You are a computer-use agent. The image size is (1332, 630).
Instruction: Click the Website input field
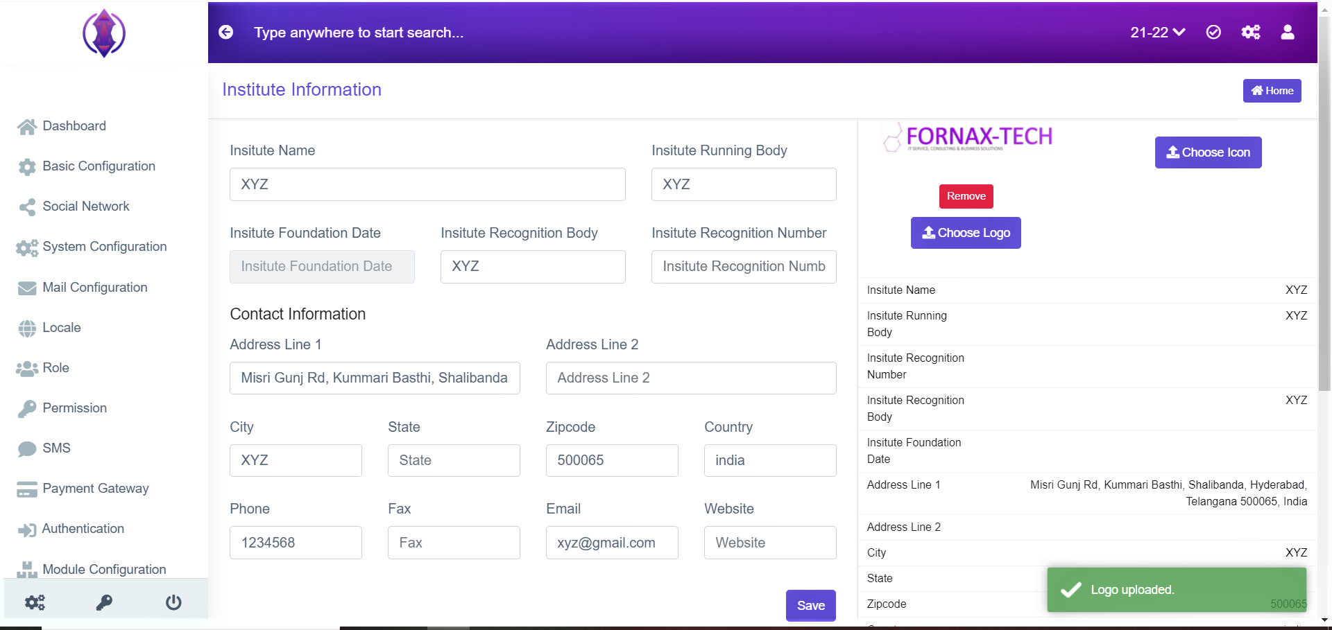770,543
